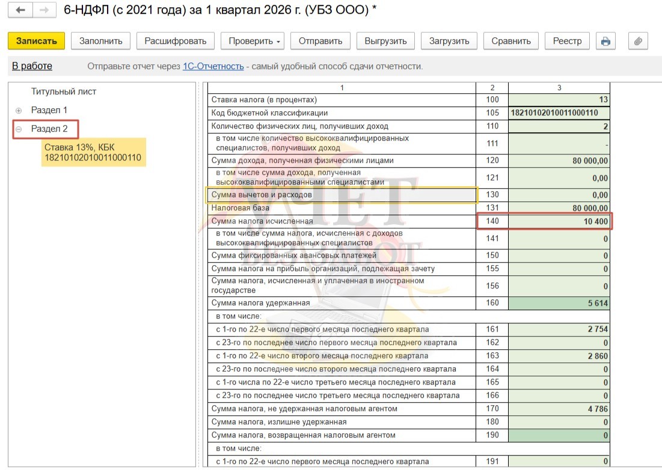This screenshot has width=662, height=470.
Task: Expand the Раздел 1 tree node
Action: point(19,111)
